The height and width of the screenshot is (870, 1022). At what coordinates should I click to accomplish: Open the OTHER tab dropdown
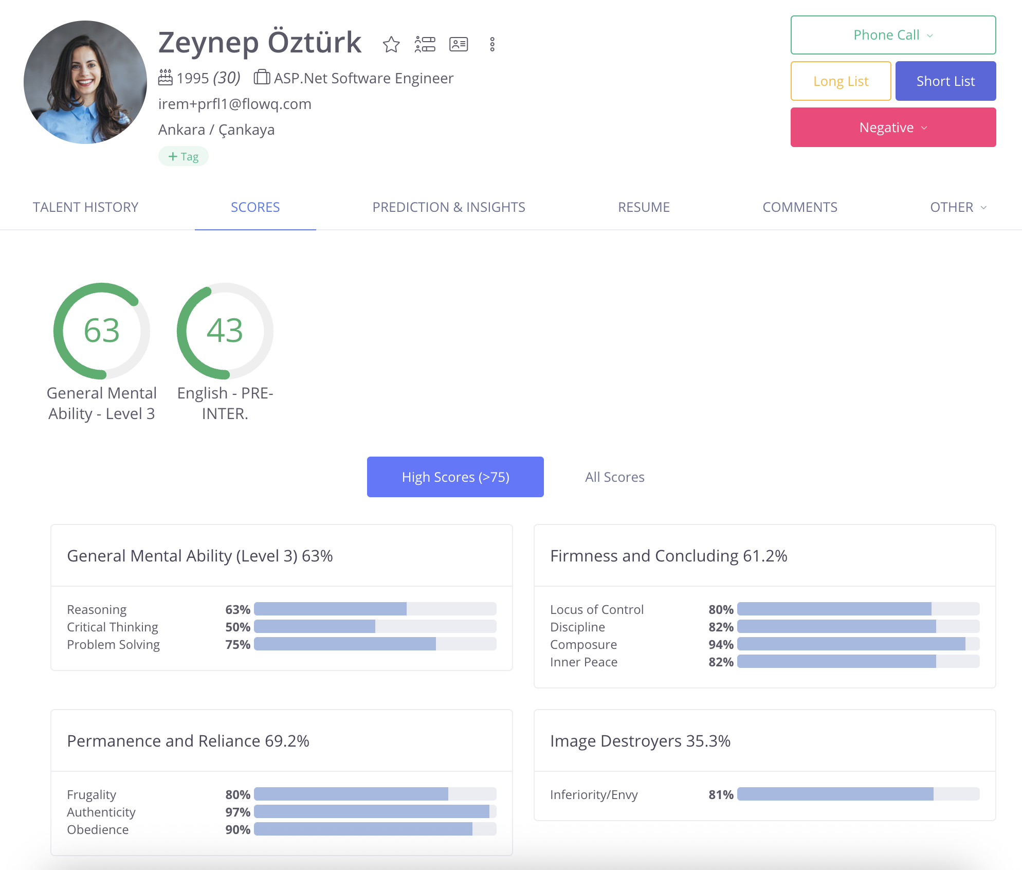coord(958,207)
